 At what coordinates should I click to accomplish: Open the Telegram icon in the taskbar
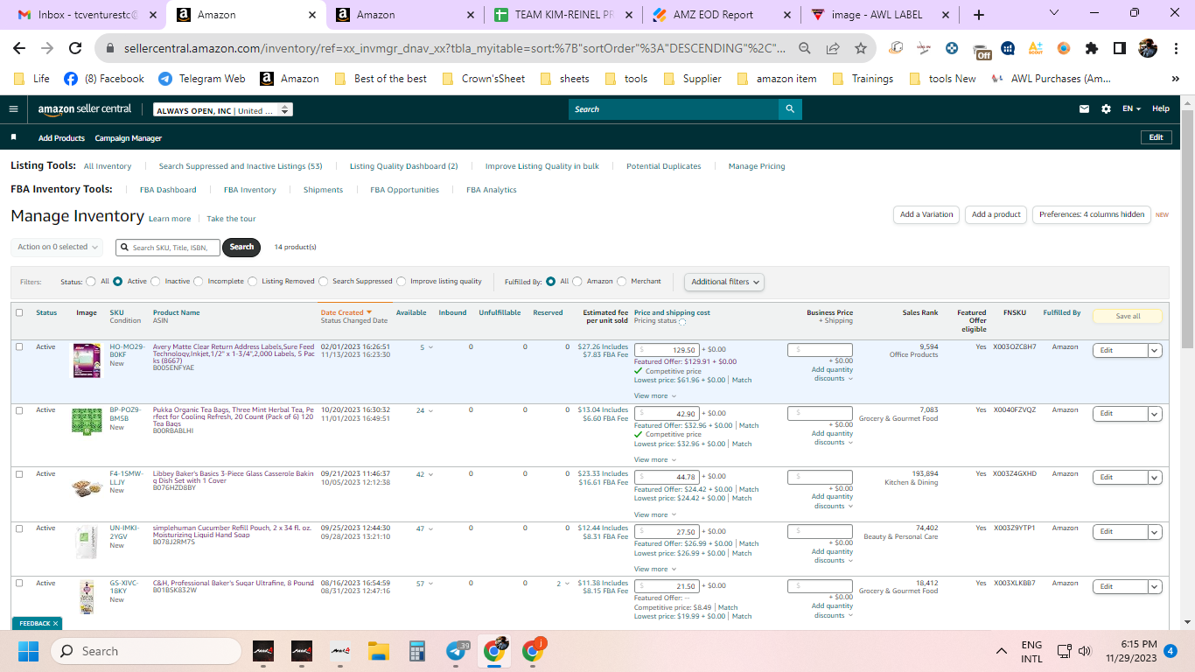click(456, 651)
